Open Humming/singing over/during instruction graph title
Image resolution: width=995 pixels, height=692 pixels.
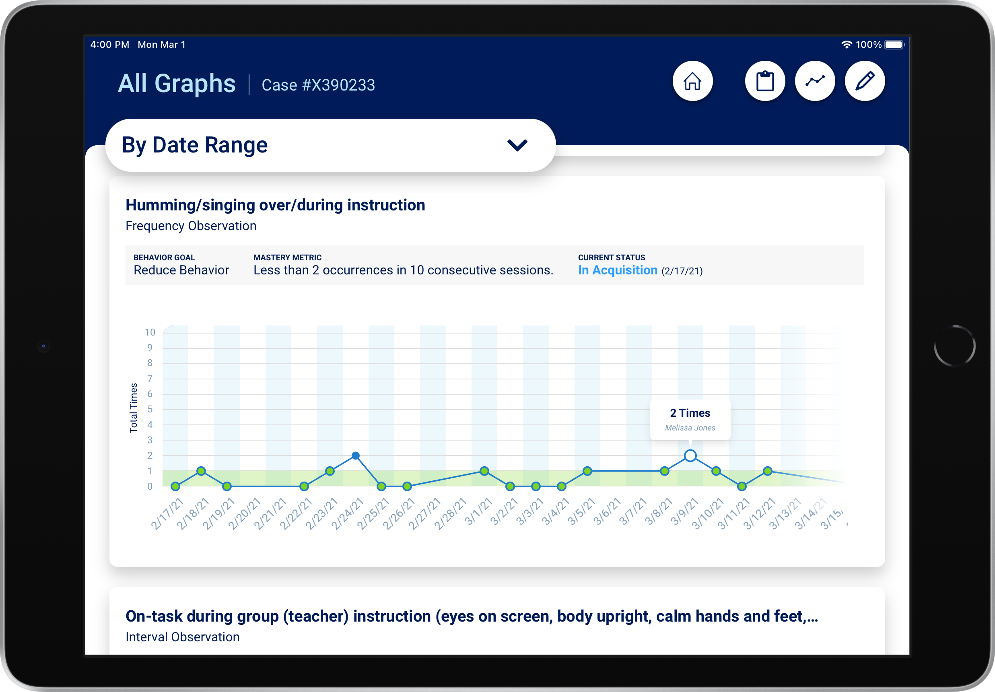point(275,205)
